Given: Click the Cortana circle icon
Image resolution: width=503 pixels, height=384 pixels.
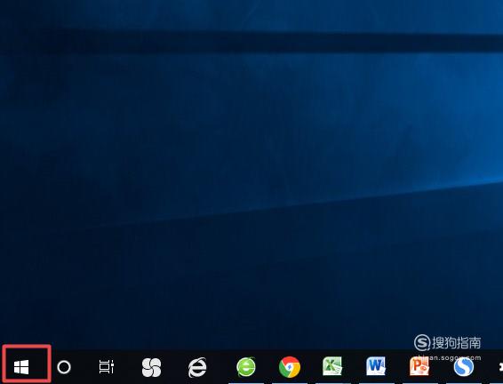Looking at the screenshot, I should tap(64, 367).
